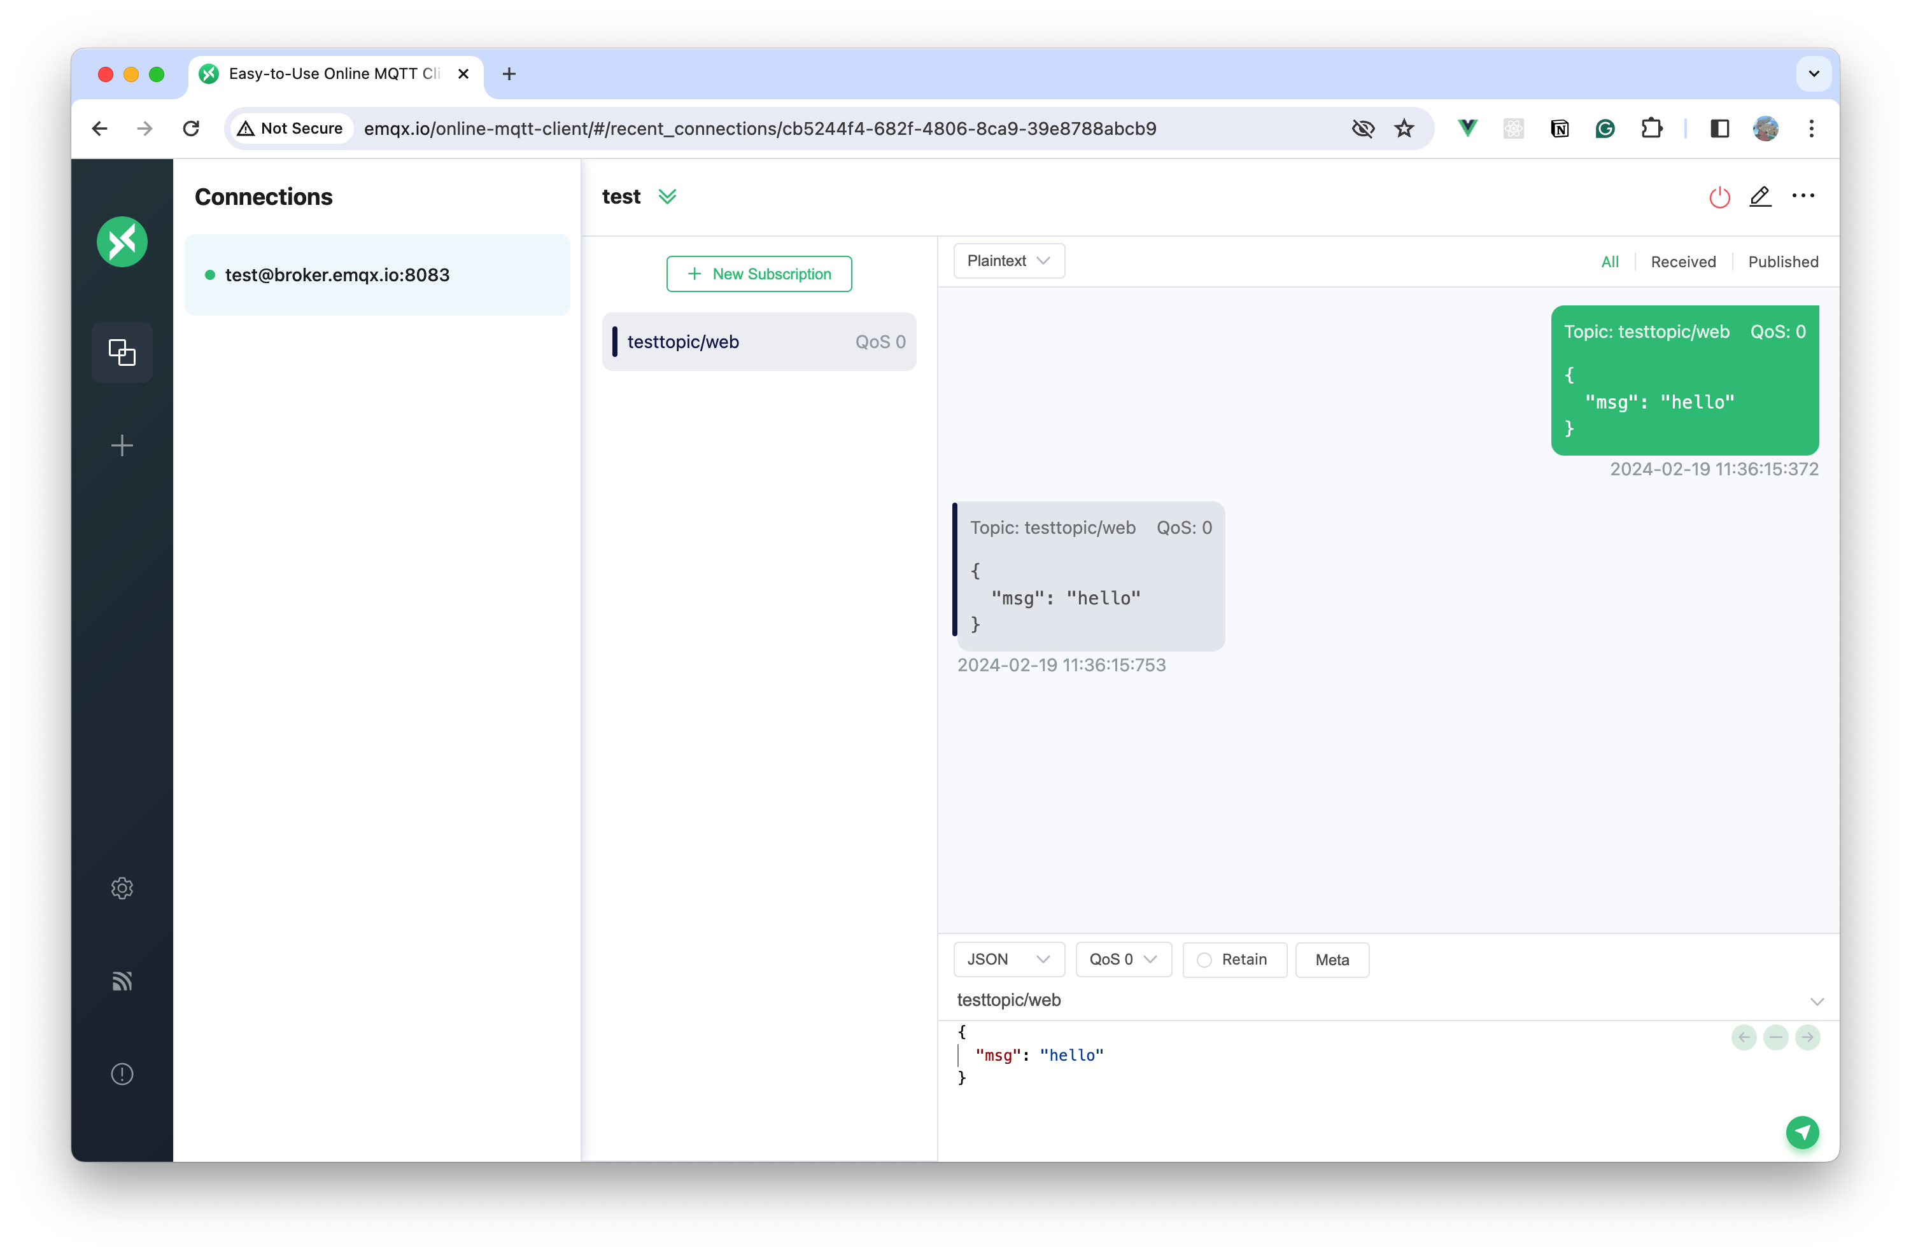The height and width of the screenshot is (1256, 1911).
Task: Toggle the Retain checkbox for message
Action: [x=1204, y=959]
